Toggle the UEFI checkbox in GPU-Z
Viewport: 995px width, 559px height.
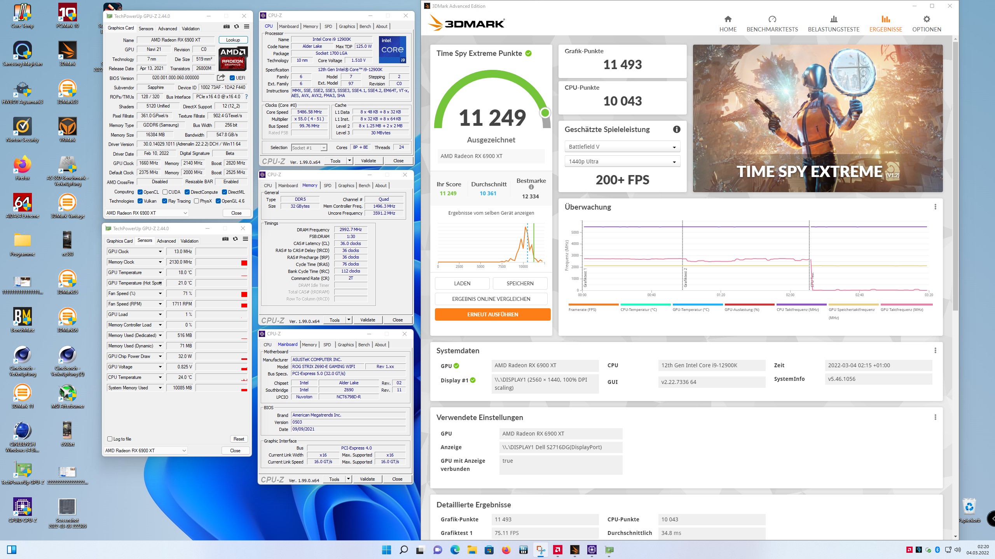[232, 78]
